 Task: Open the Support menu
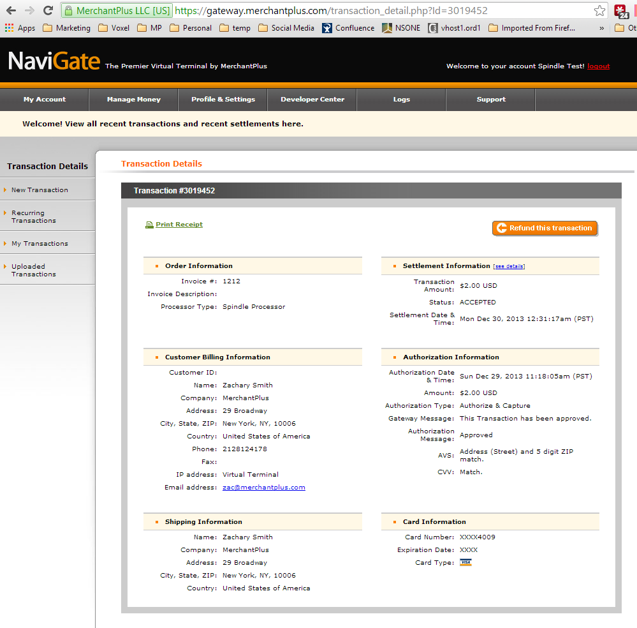tap(491, 100)
